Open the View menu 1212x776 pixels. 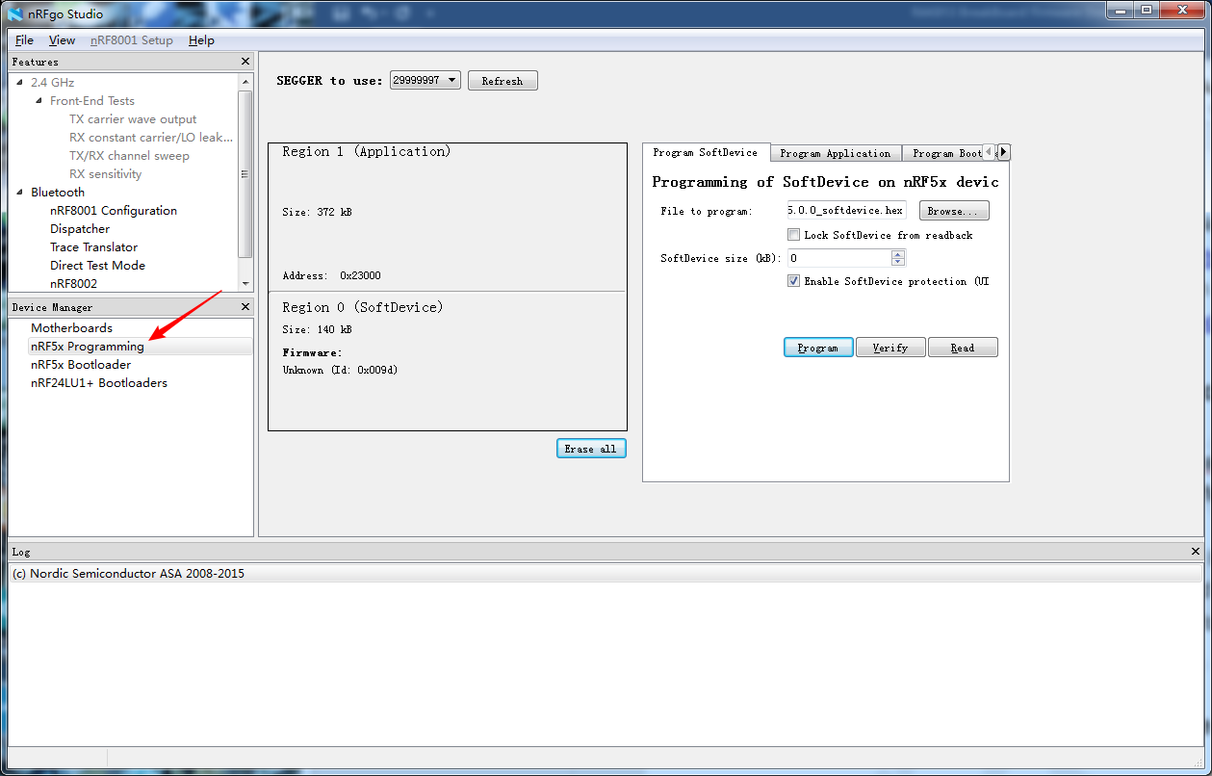(62, 40)
